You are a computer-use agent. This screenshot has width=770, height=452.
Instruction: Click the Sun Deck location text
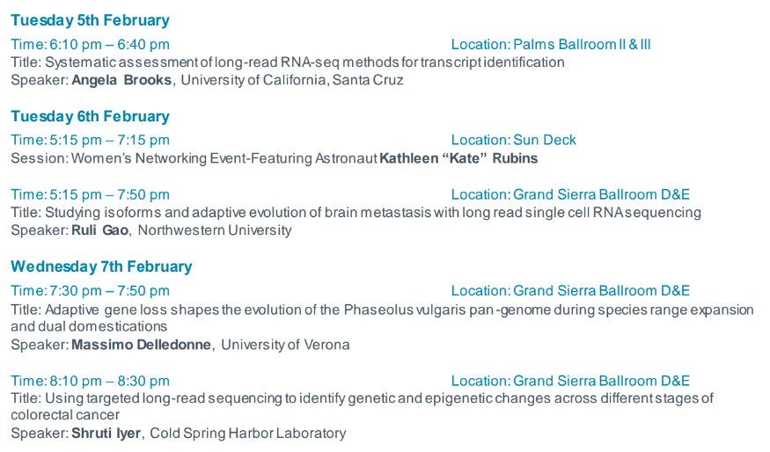coord(545,140)
